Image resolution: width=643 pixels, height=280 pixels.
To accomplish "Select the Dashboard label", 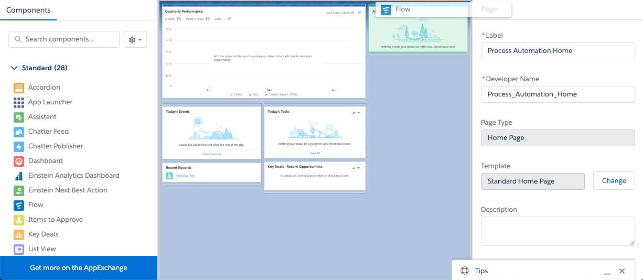I will [46, 161].
